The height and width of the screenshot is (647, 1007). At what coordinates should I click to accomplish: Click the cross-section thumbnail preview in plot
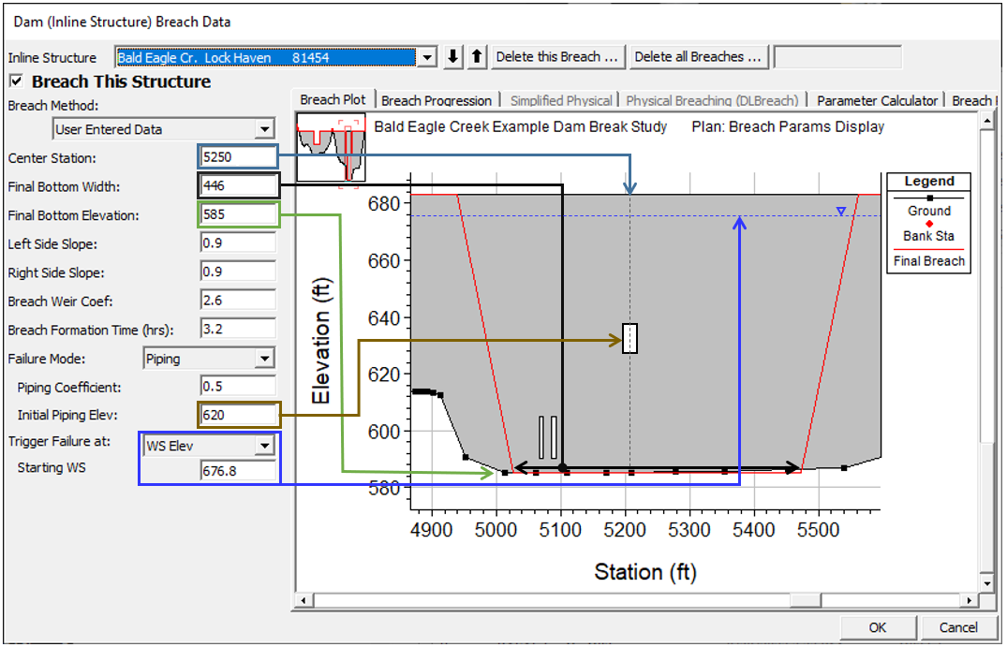[x=331, y=148]
